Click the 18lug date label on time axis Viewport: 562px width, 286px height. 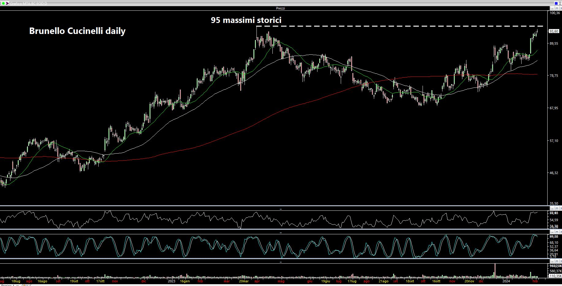point(16,281)
